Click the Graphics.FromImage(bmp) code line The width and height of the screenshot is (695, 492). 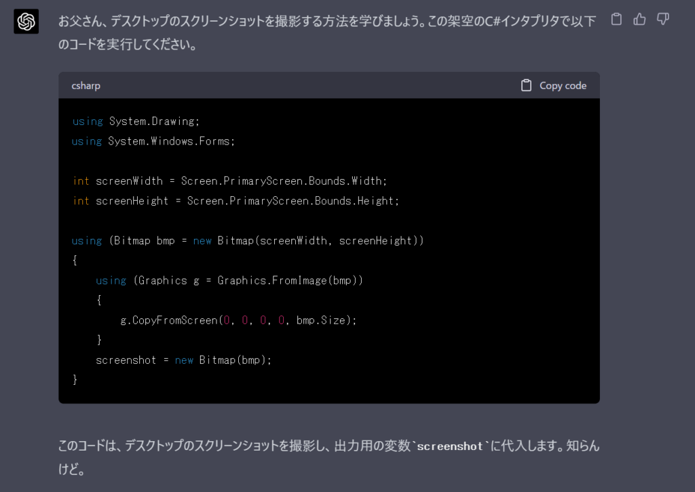(x=229, y=280)
